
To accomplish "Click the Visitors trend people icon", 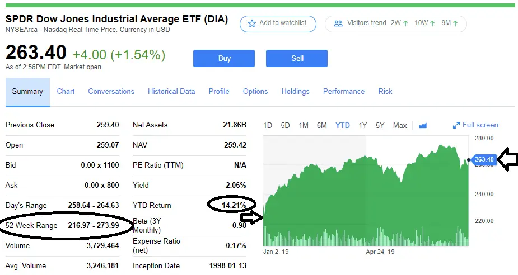I will coord(338,23).
